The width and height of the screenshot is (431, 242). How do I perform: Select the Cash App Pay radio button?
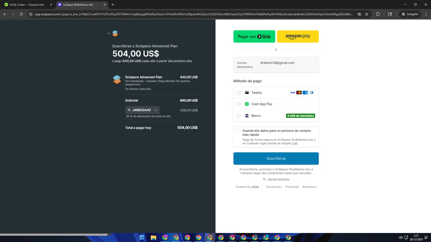239,104
